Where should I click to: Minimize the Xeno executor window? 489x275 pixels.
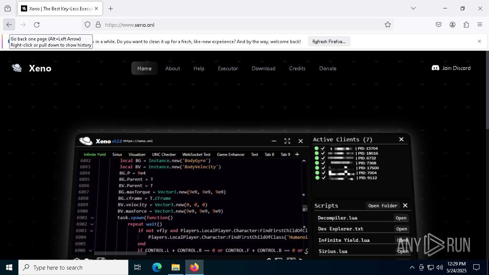[x=274, y=141]
